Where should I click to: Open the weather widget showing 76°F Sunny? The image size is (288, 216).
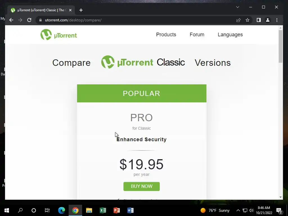pyautogui.click(x=215, y=210)
